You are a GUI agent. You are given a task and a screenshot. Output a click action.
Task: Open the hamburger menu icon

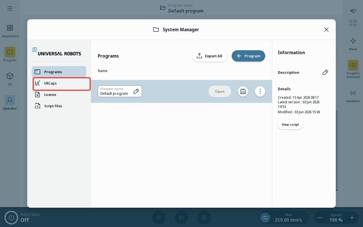point(10,9)
